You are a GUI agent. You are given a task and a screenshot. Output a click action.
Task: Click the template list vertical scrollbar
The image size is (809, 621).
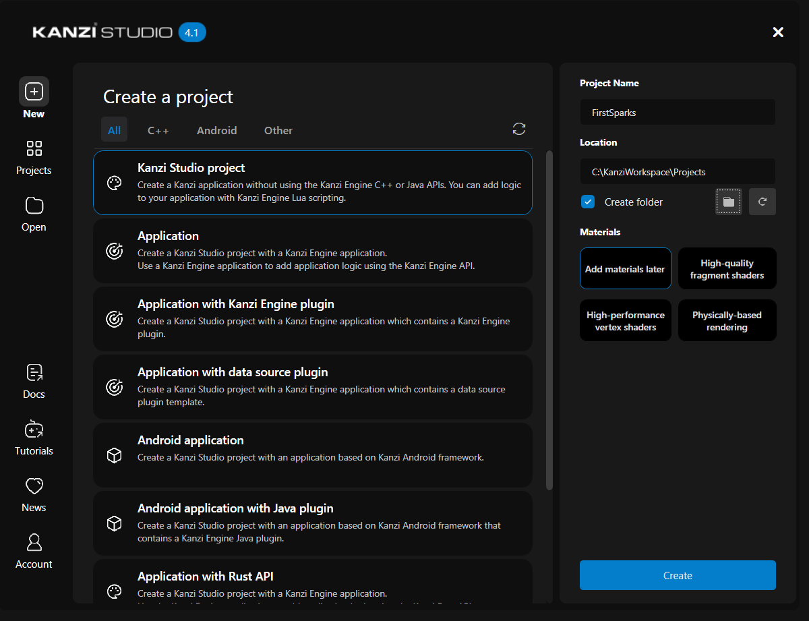pos(549,320)
